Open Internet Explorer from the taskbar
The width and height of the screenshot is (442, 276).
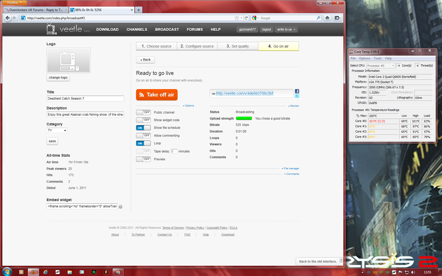point(46,272)
